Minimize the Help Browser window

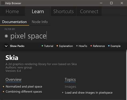(101, 3)
